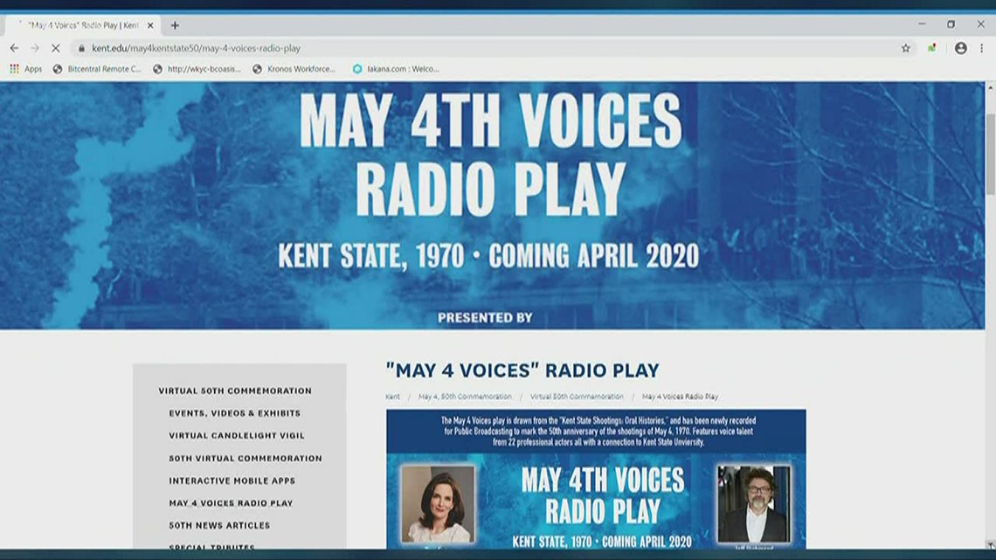This screenshot has height=560, width=996.
Task: Open 50th News Articles sidebar link
Action: [x=219, y=526]
